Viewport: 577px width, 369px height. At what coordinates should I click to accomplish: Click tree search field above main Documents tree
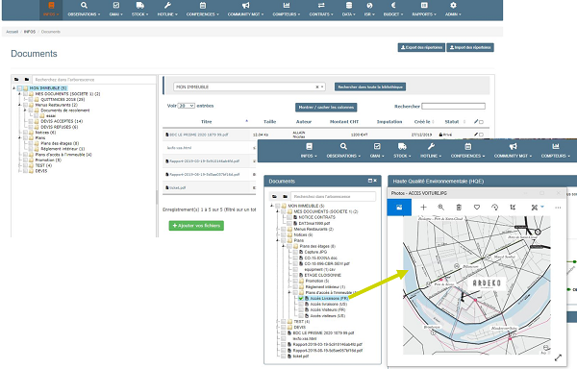pos(94,80)
